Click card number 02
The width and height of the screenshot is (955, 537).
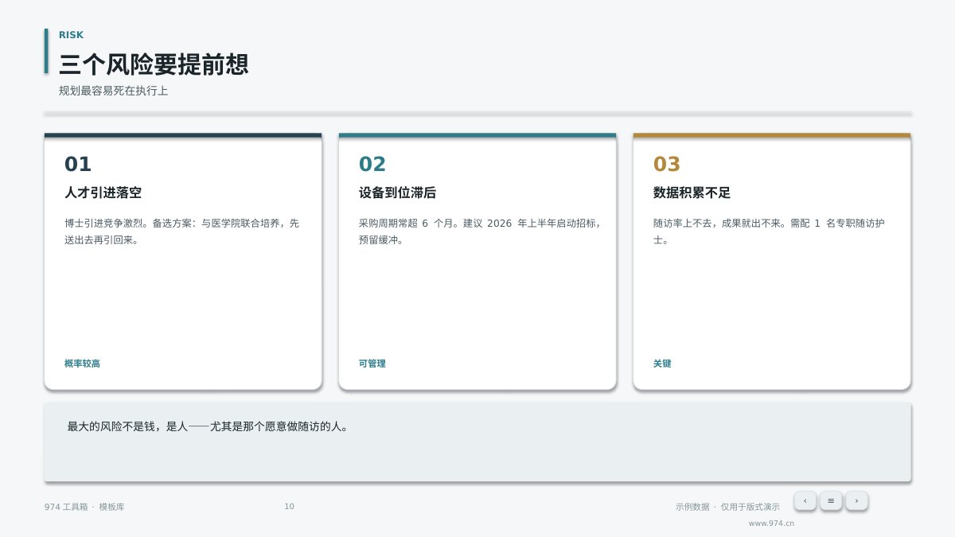click(x=372, y=164)
